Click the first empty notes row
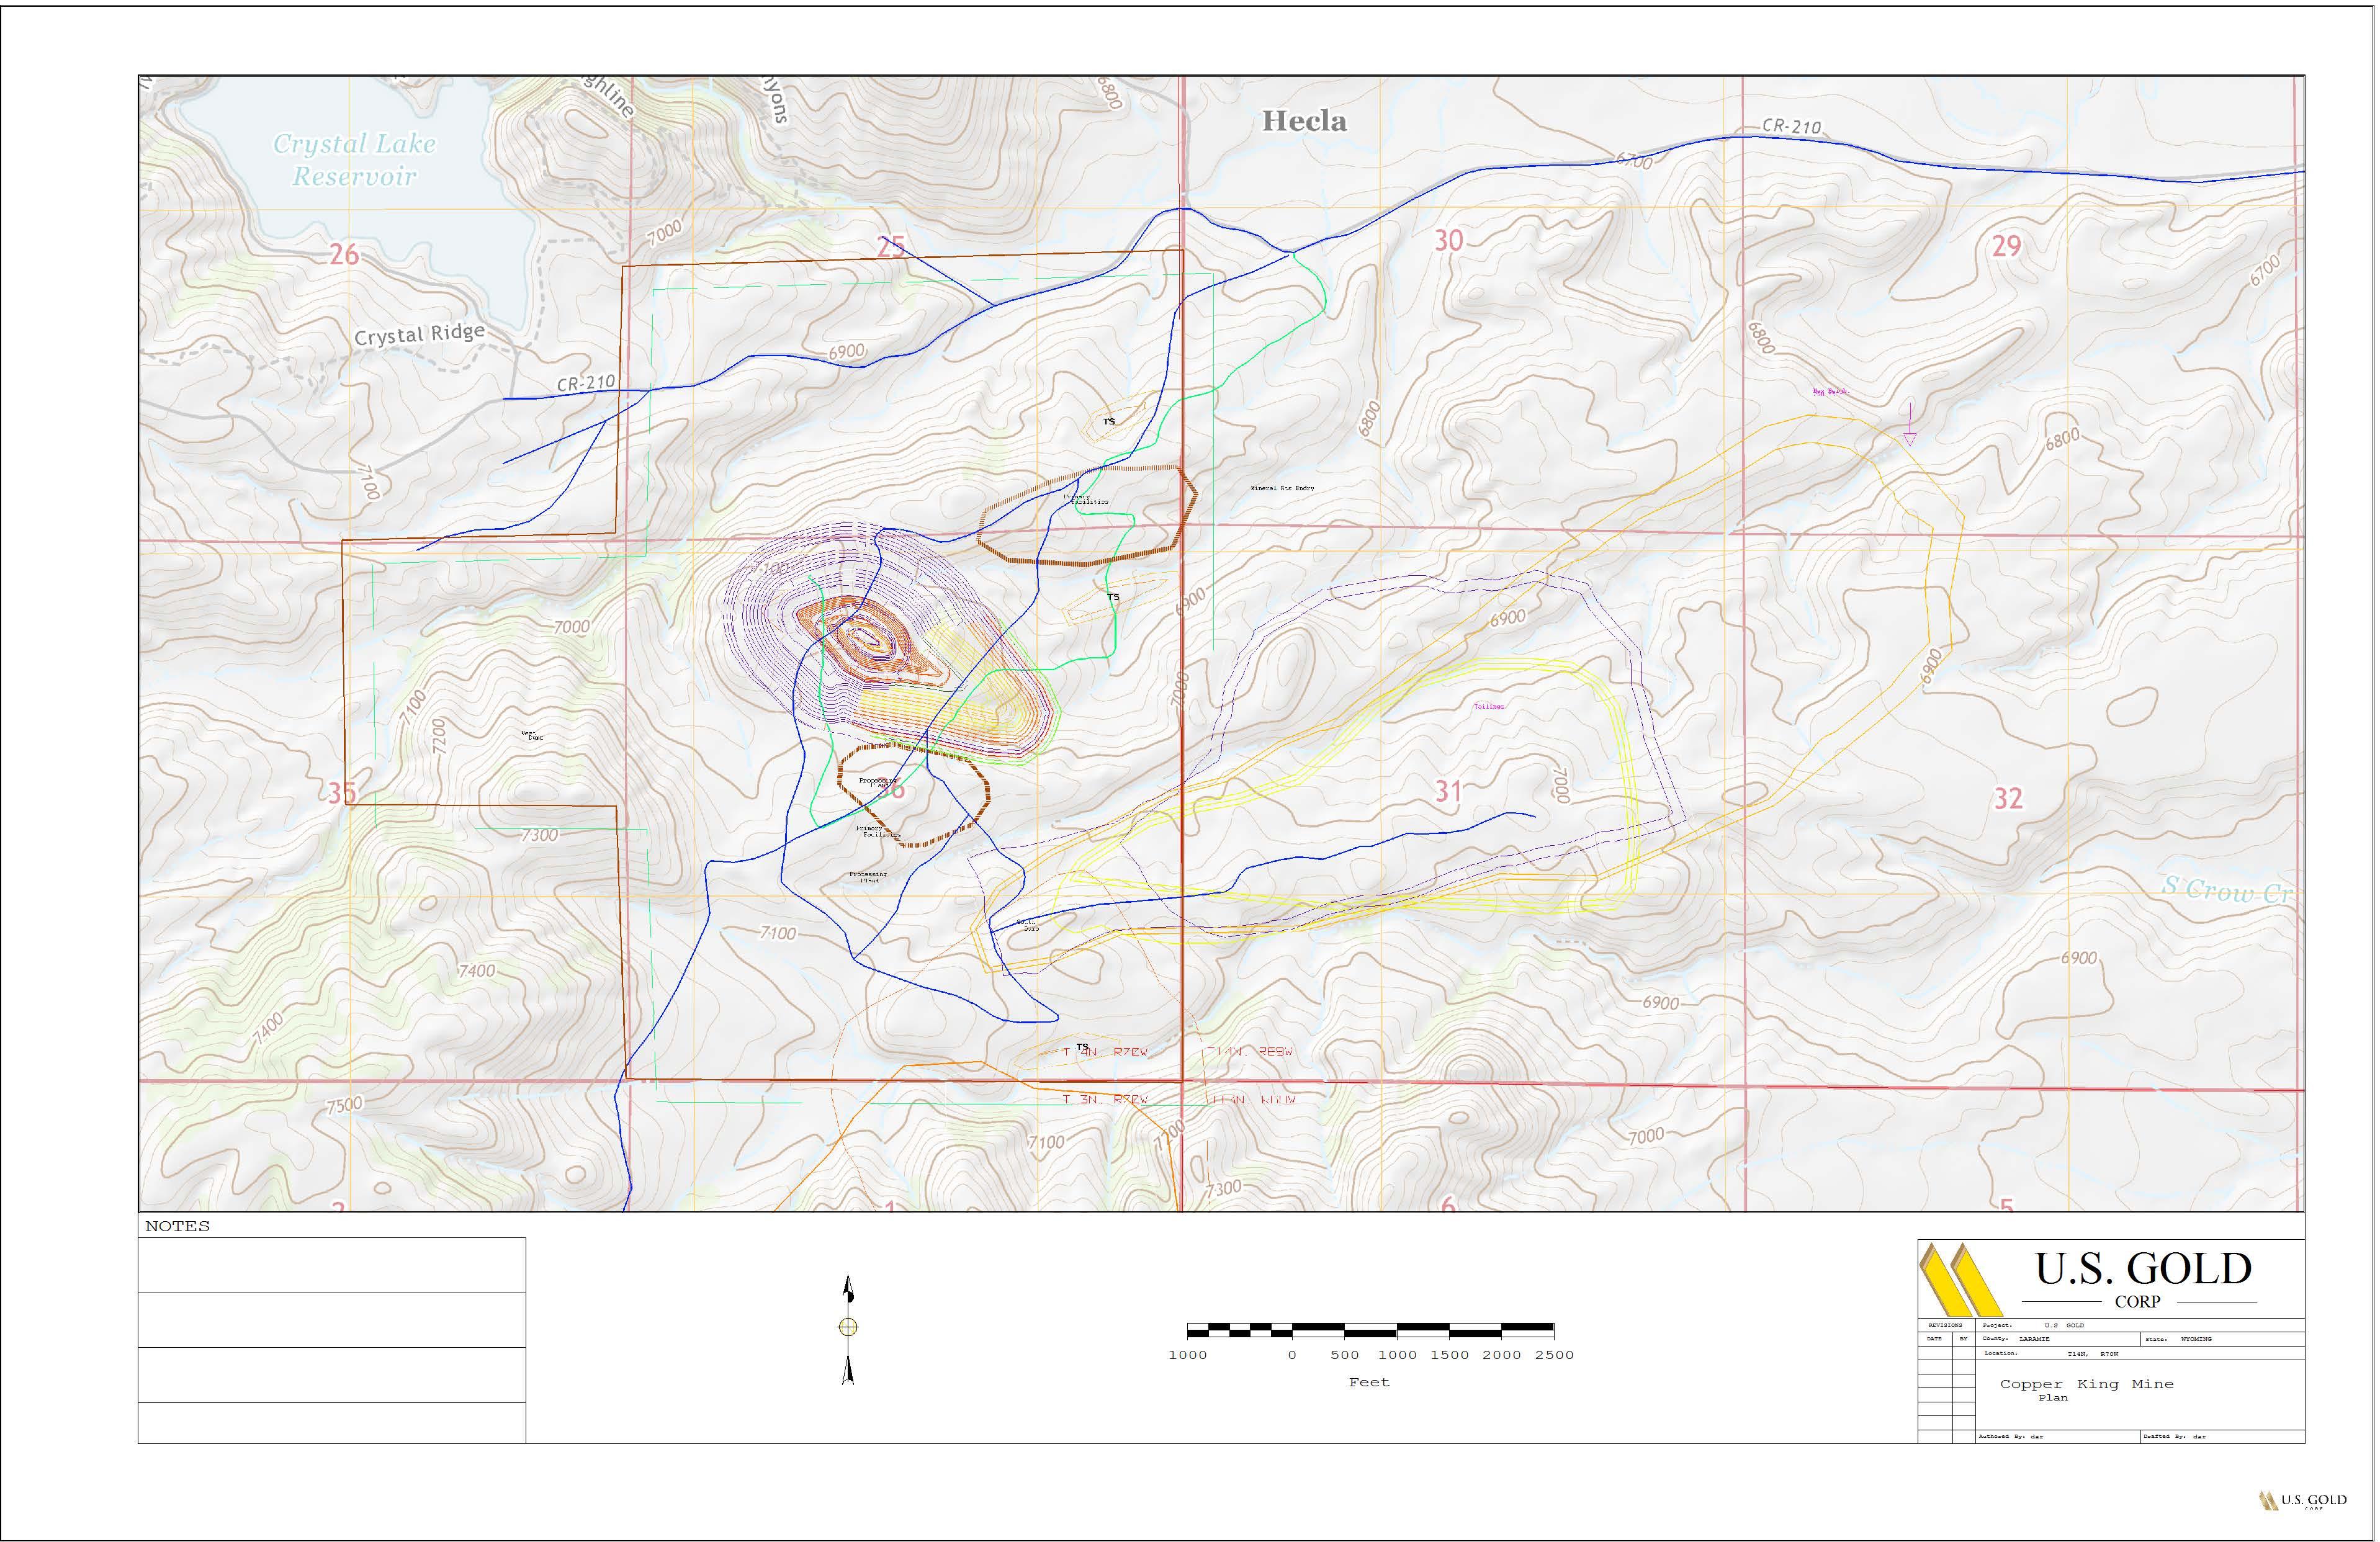2380x1542 pixels. coord(332,1266)
